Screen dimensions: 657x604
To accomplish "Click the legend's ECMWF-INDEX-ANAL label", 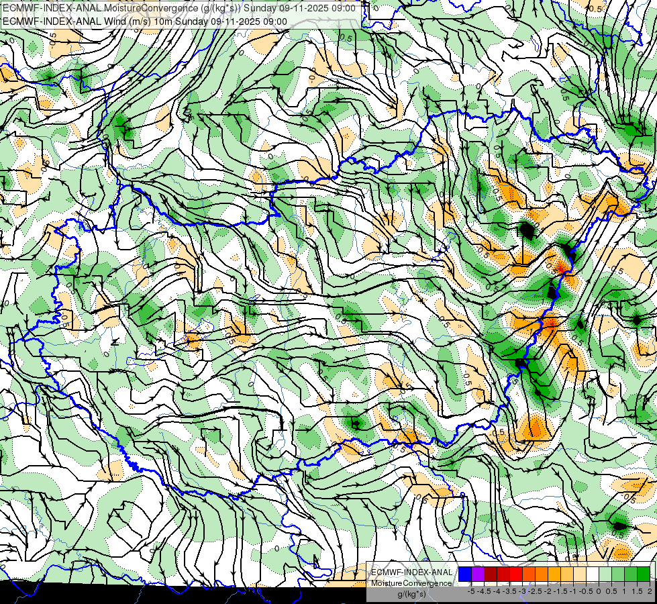I will [x=411, y=572].
